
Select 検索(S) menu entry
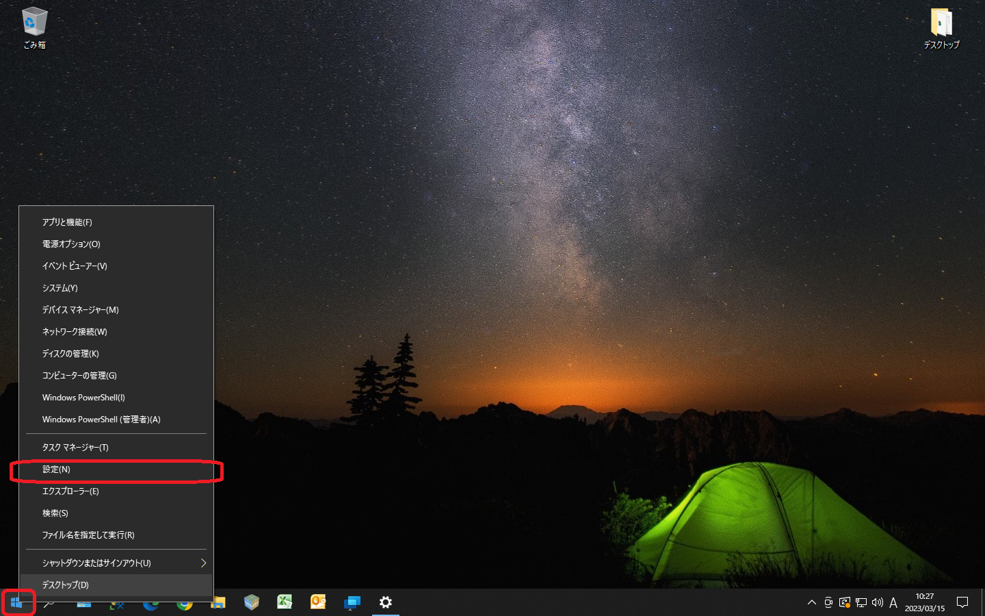(116, 513)
